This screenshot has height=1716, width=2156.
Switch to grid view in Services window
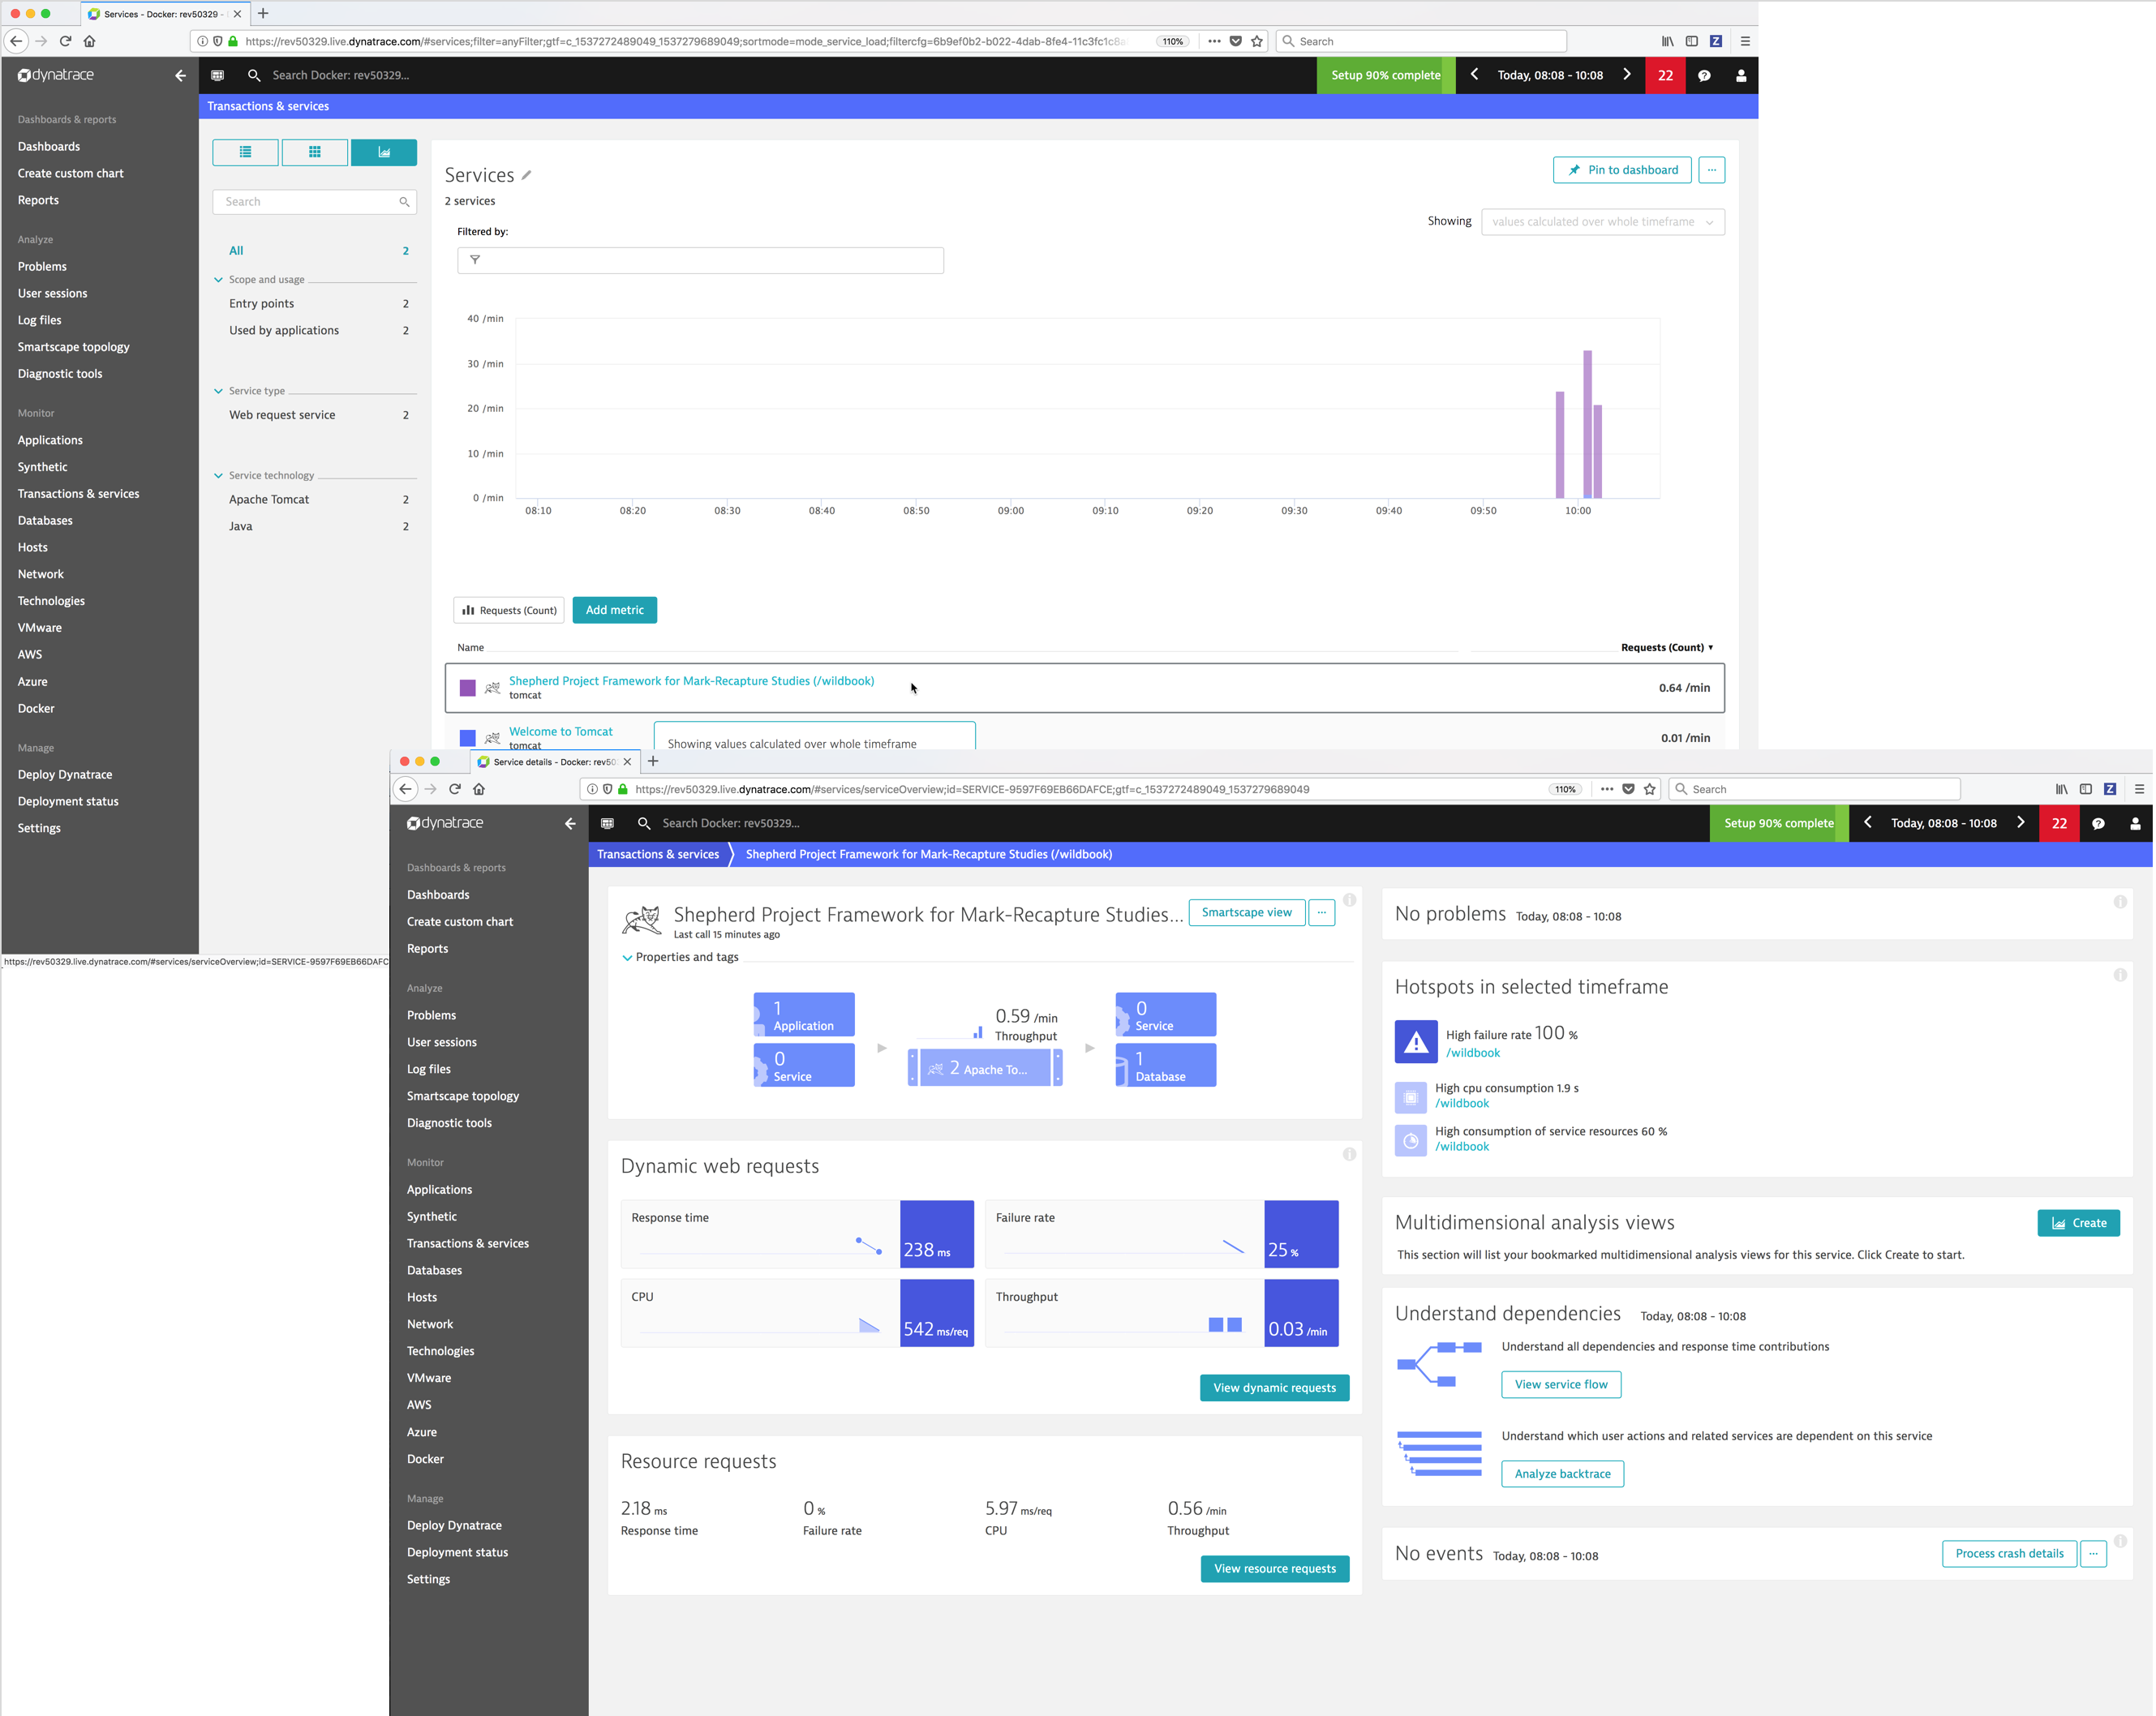[315, 152]
